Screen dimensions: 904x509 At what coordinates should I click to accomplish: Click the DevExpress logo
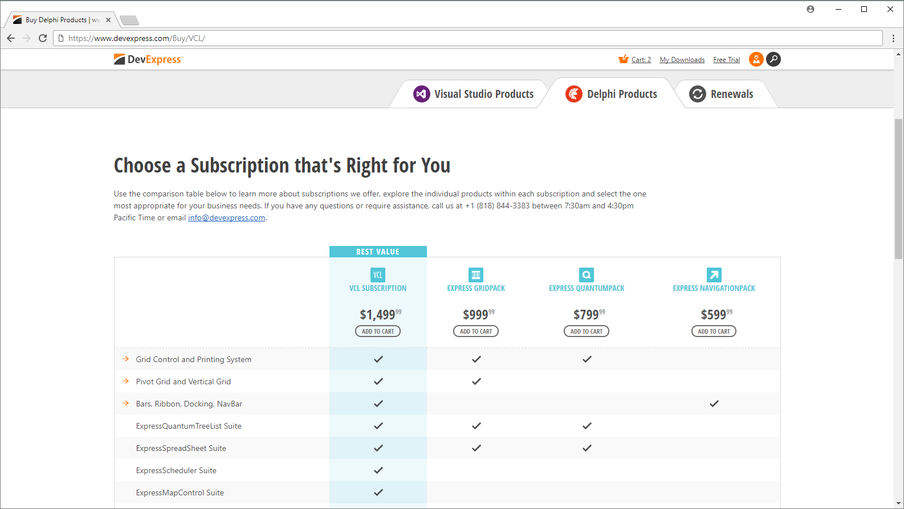pos(148,59)
